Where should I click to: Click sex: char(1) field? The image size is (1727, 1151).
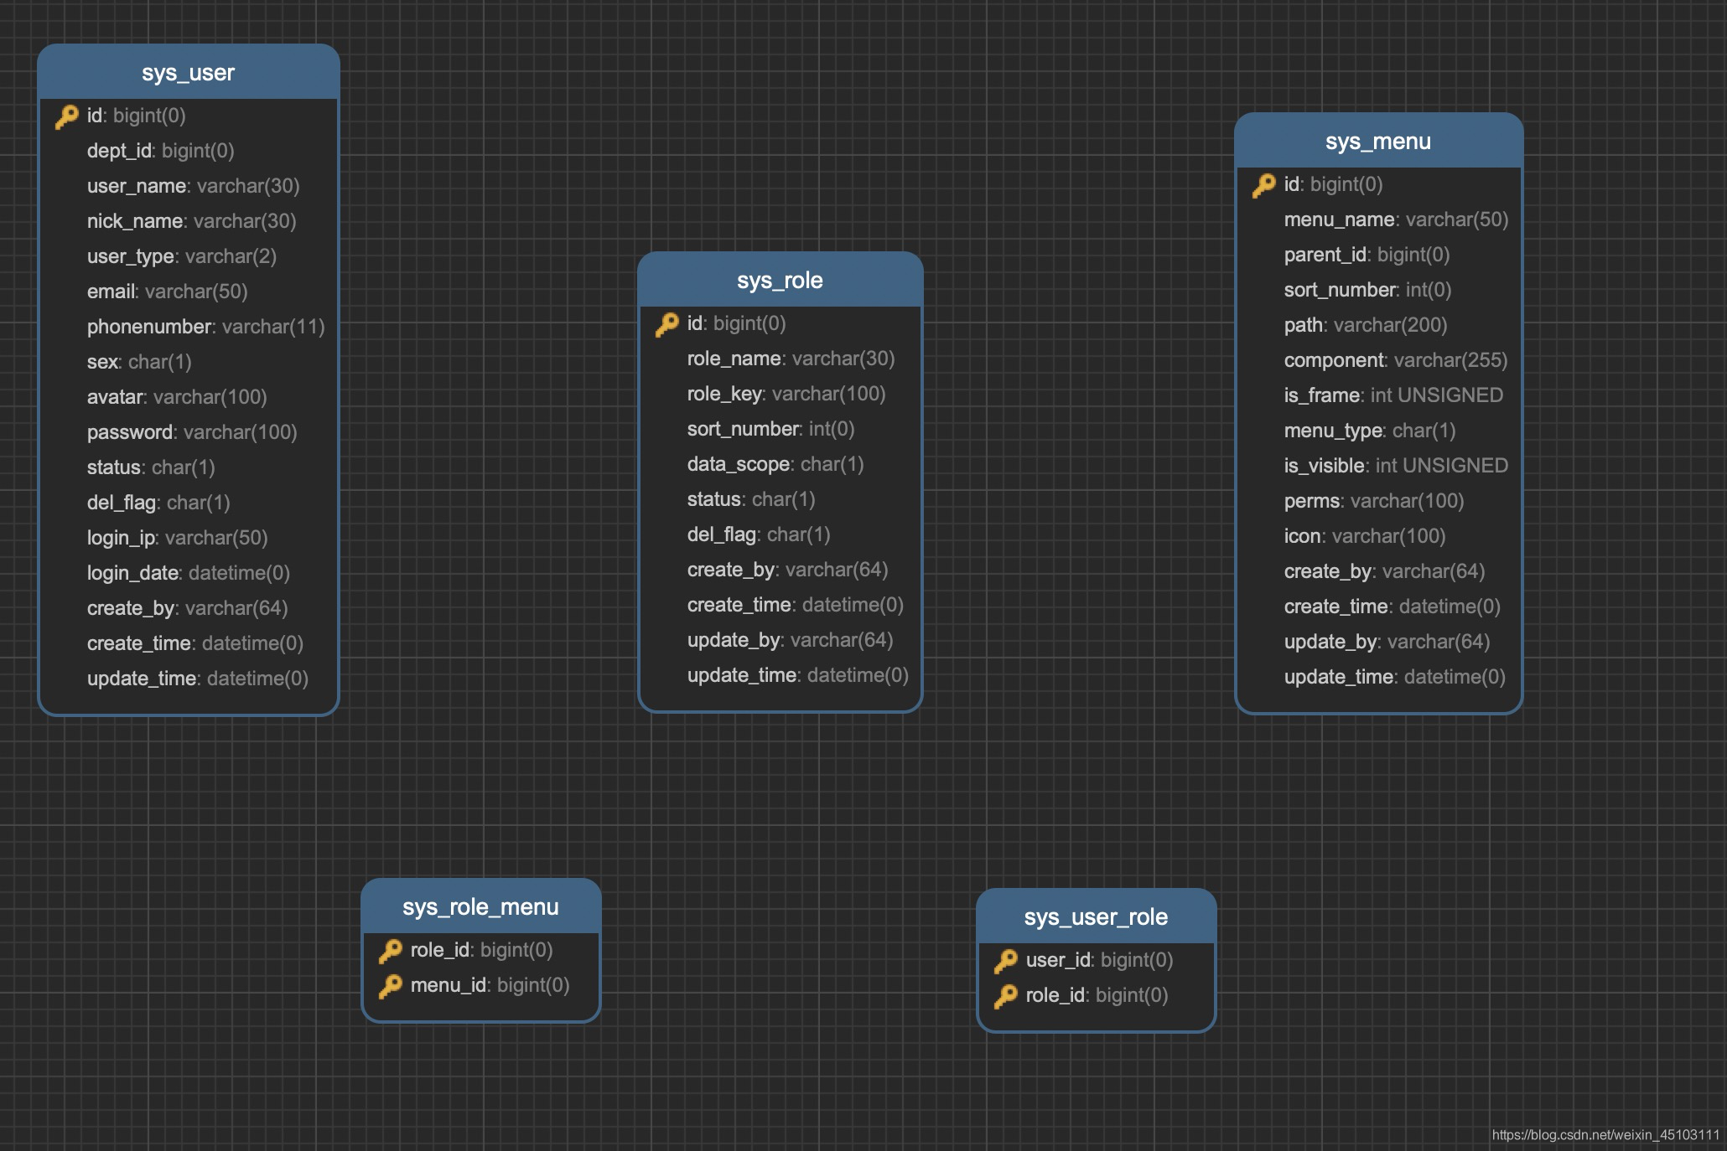click(x=140, y=362)
